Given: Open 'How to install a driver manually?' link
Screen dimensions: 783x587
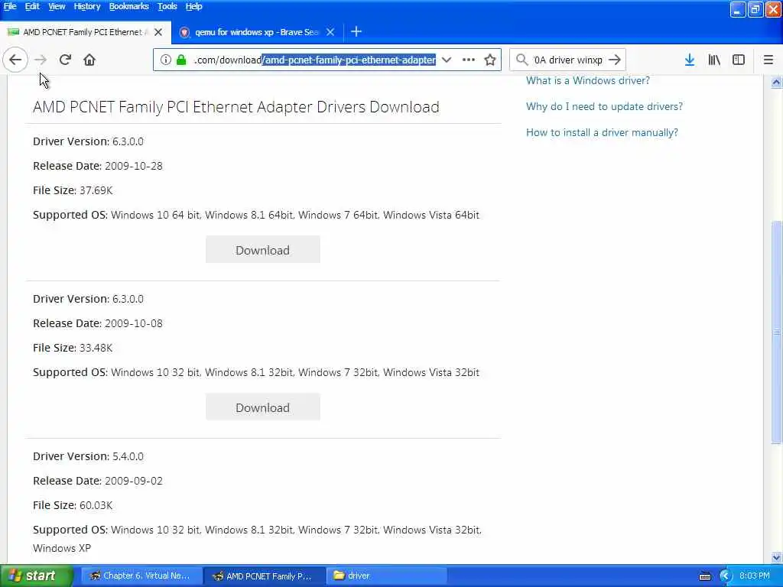Looking at the screenshot, I should pos(602,132).
